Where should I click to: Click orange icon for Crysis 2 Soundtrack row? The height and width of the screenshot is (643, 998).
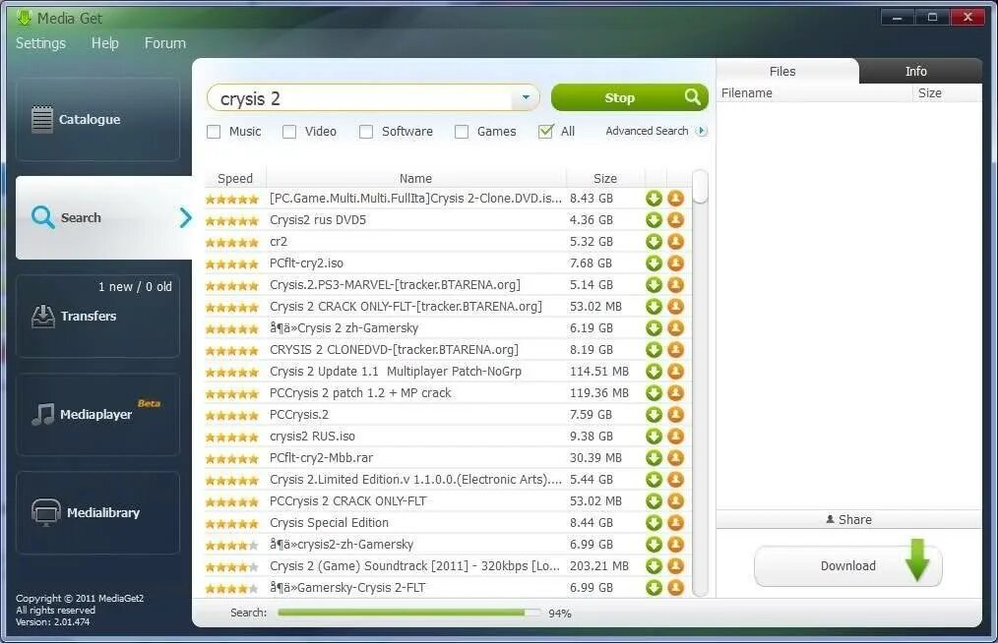675,566
